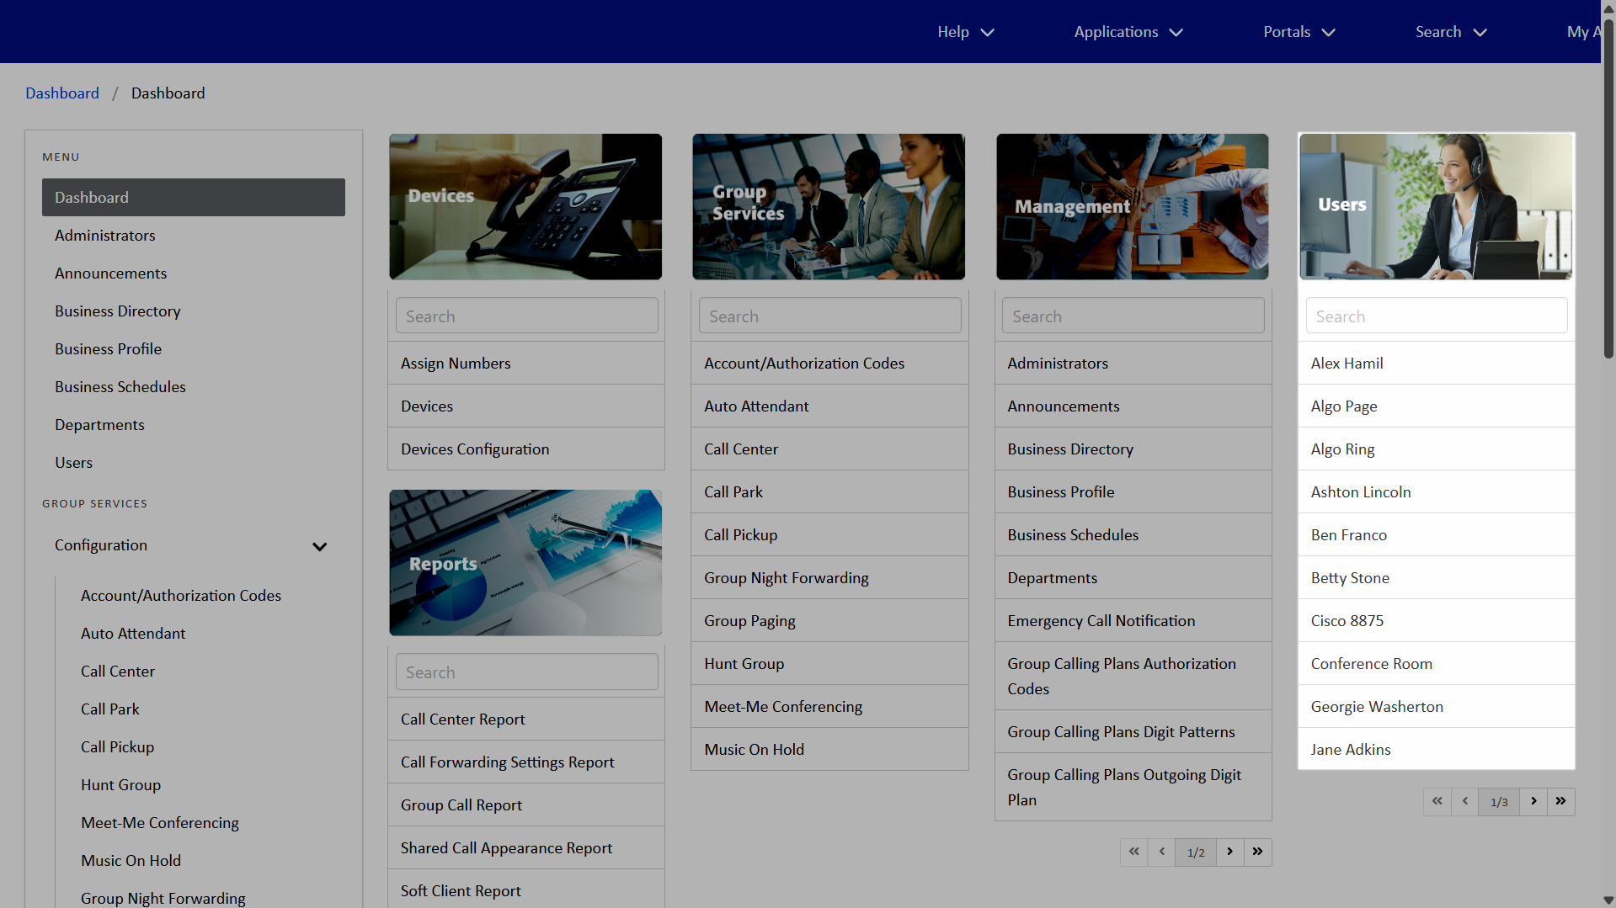Select Administrators in the left menu
This screenshot has height=908, width=1616.
(105, 236)
